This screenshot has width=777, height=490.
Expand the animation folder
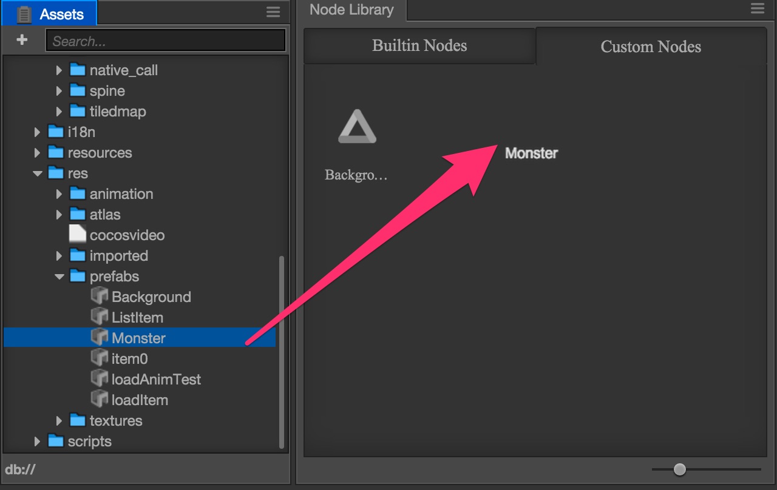click(59, 194)
